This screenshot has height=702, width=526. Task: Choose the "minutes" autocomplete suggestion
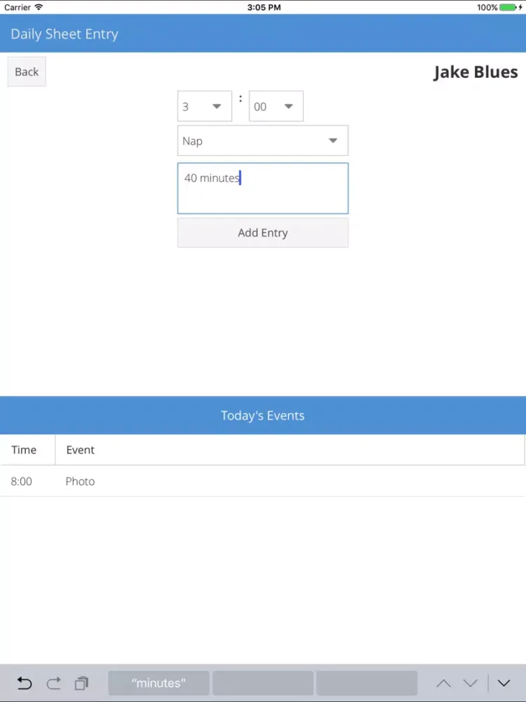[x=159, y=683]
